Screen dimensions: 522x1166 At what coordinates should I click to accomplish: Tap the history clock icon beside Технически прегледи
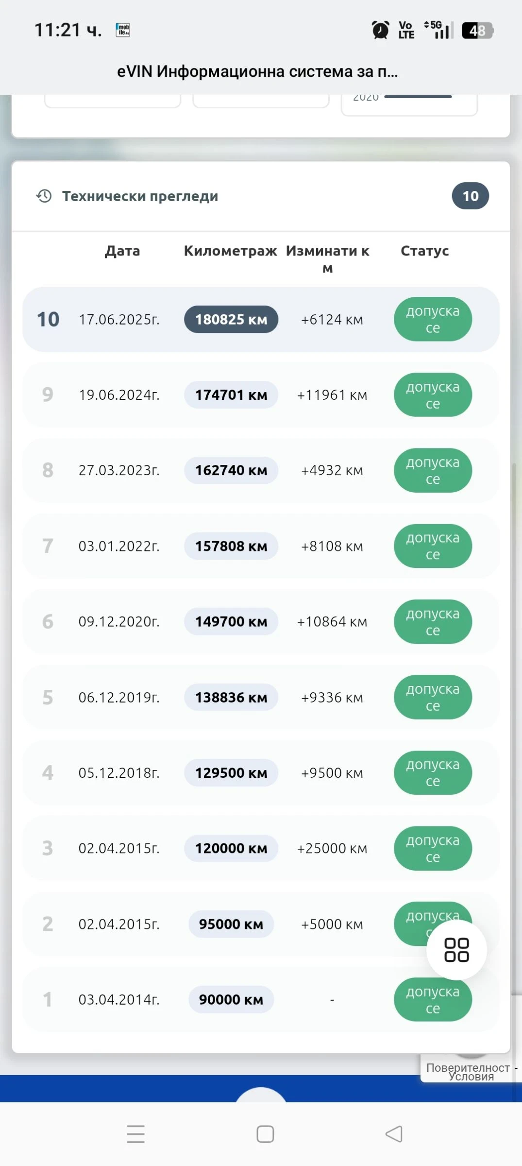[44, 196]
